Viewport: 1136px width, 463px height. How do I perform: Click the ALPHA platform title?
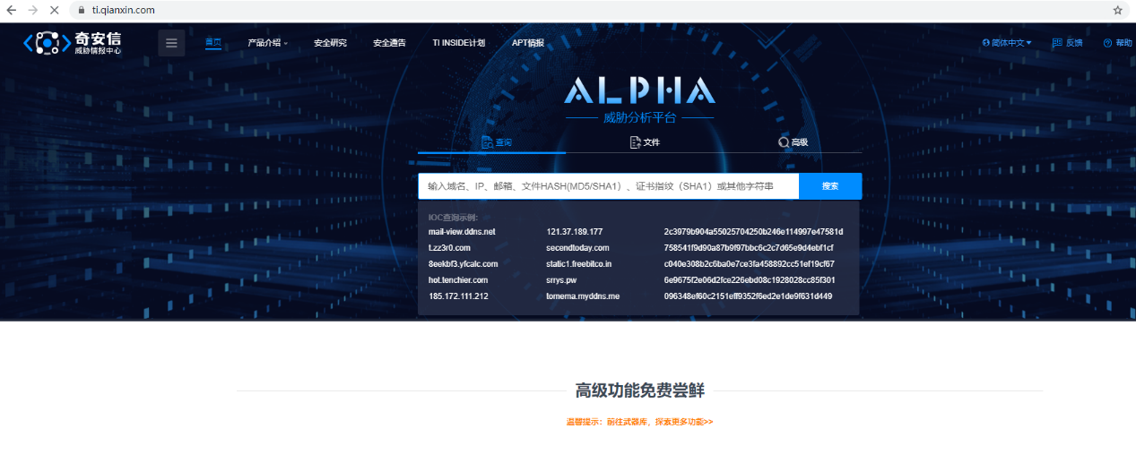[x=639, y=90]
